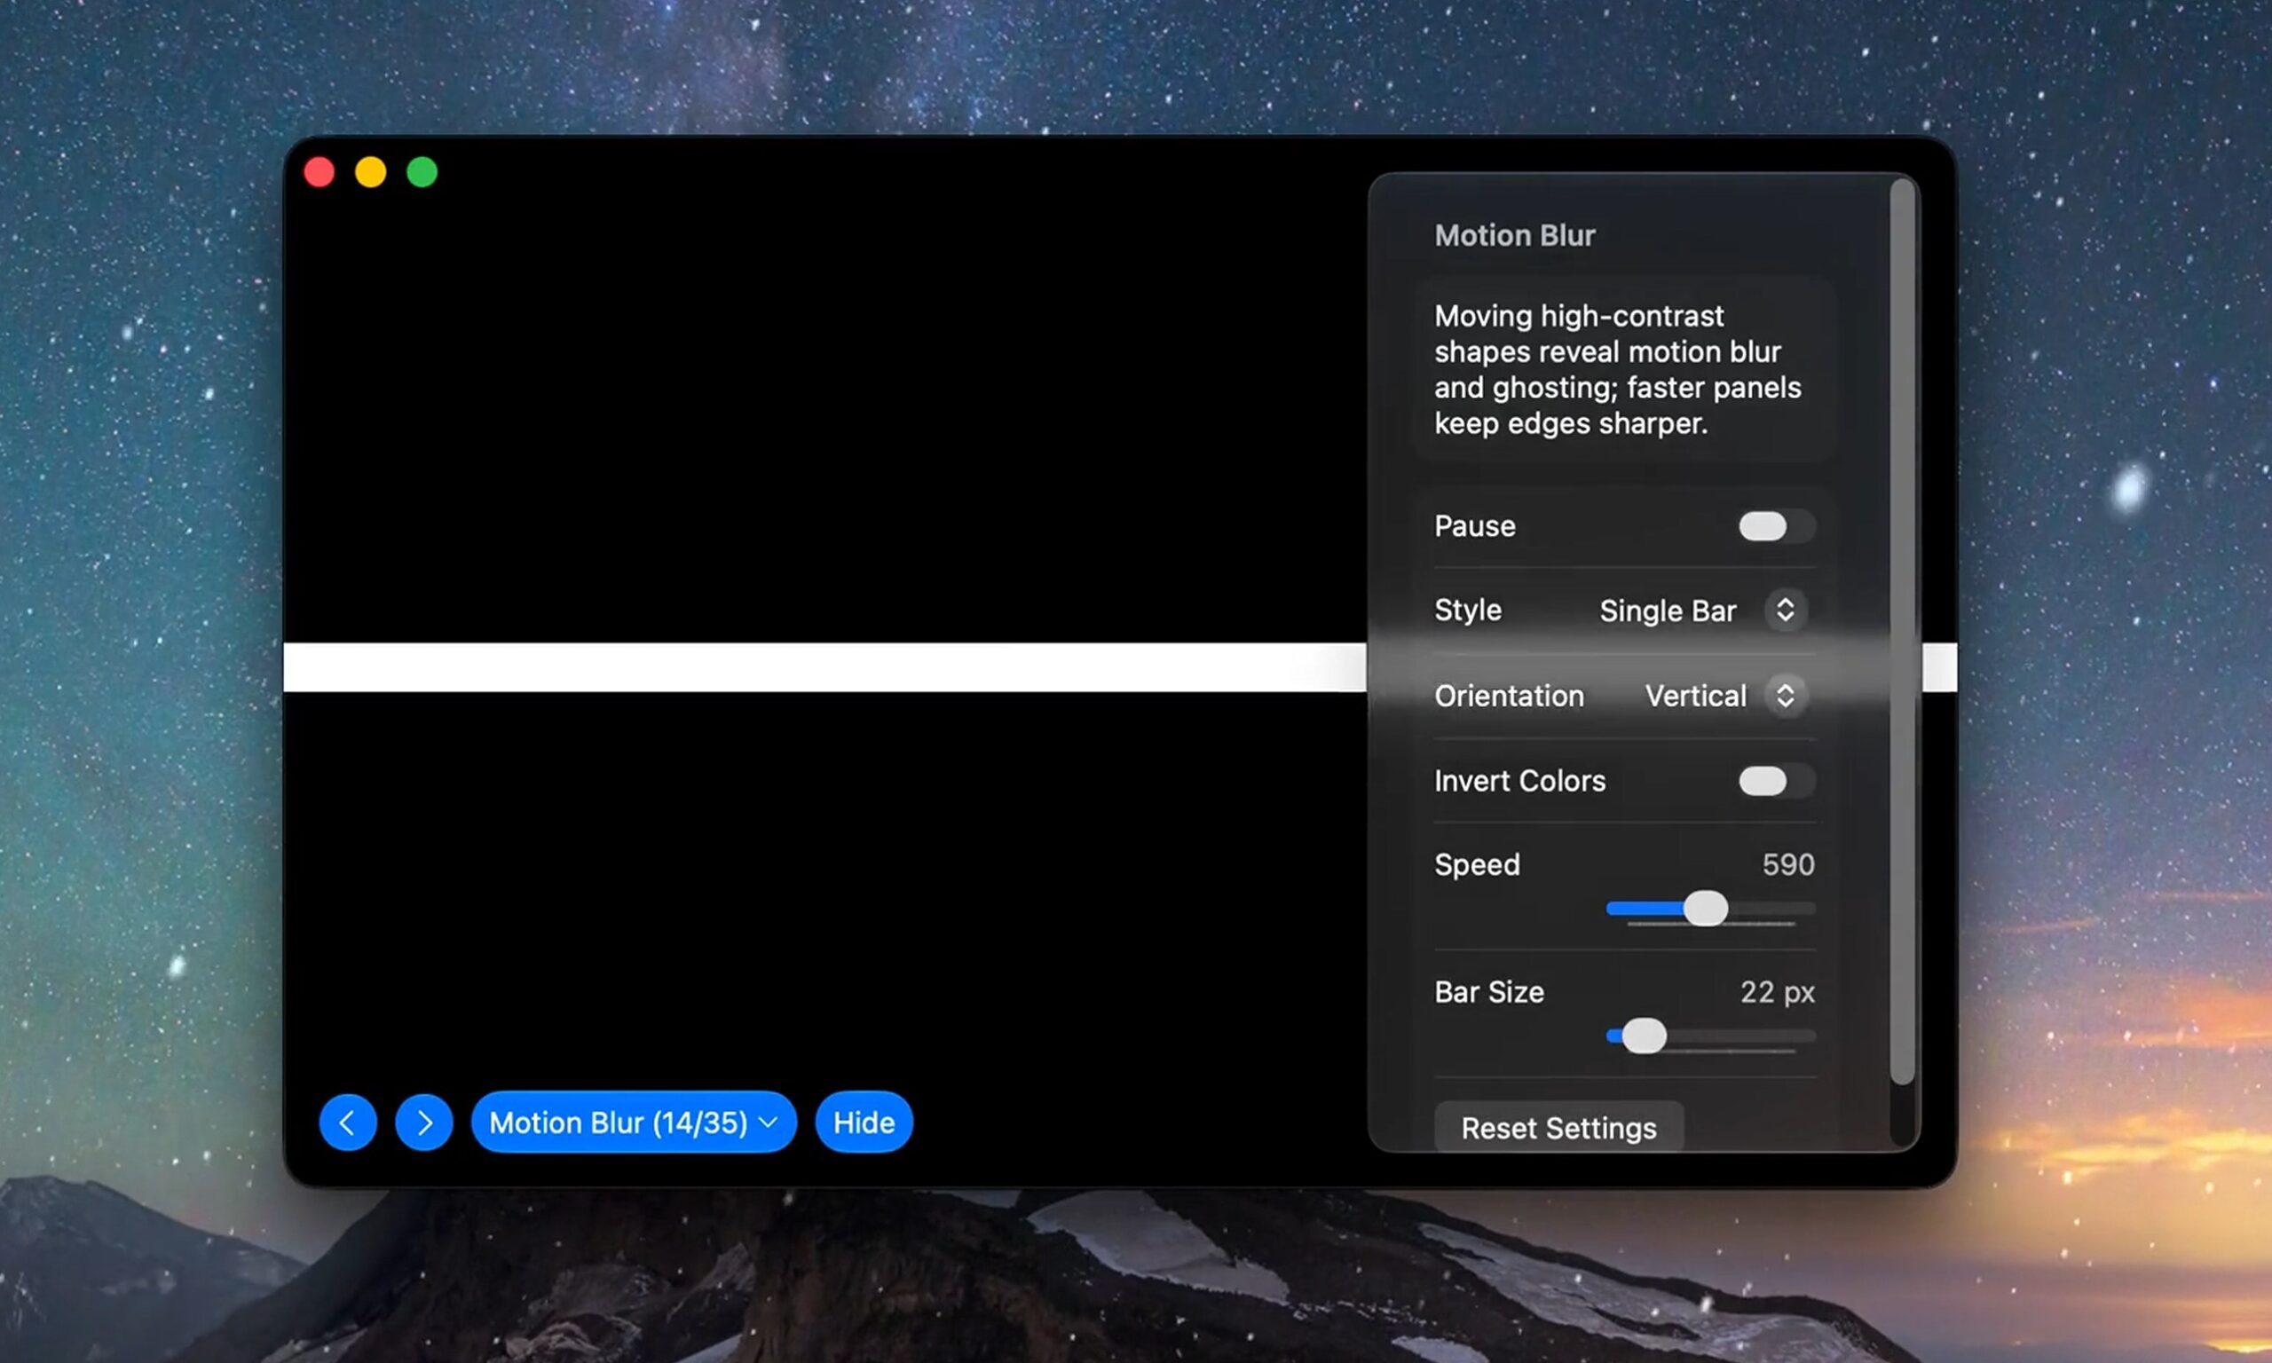
Task: Click the Style label
Action: 1468,610
